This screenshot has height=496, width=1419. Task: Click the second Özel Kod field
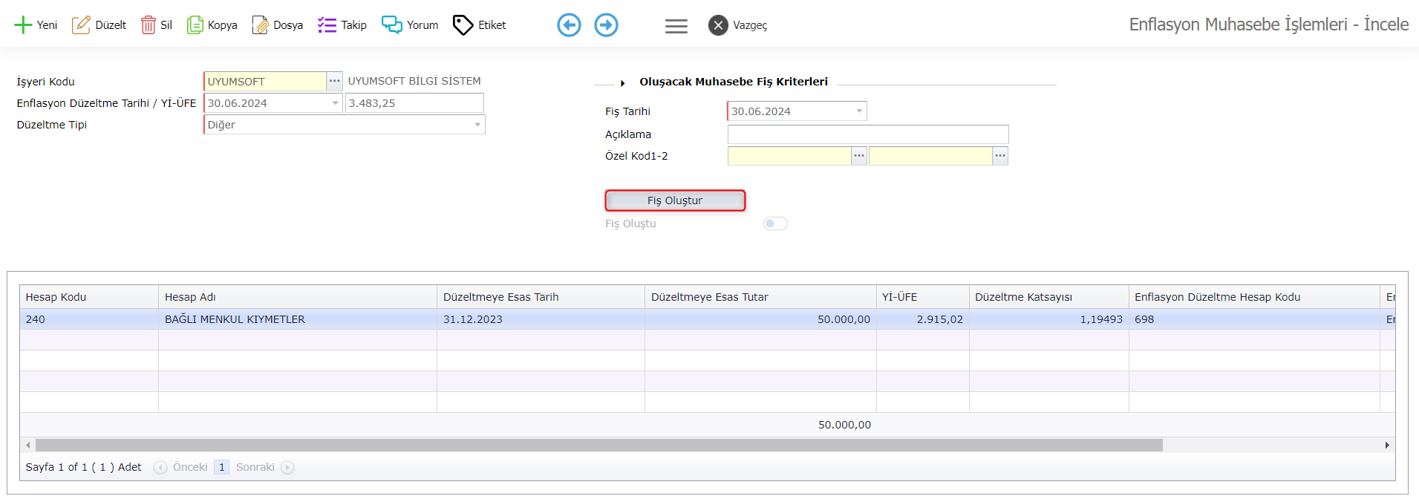pyautogui.click(x=931, y=156)
